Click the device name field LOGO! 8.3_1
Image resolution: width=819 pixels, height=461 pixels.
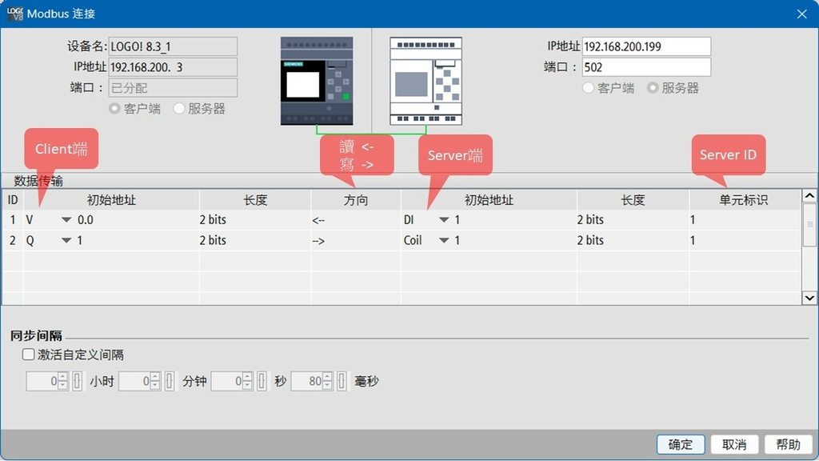coord(173,46)
